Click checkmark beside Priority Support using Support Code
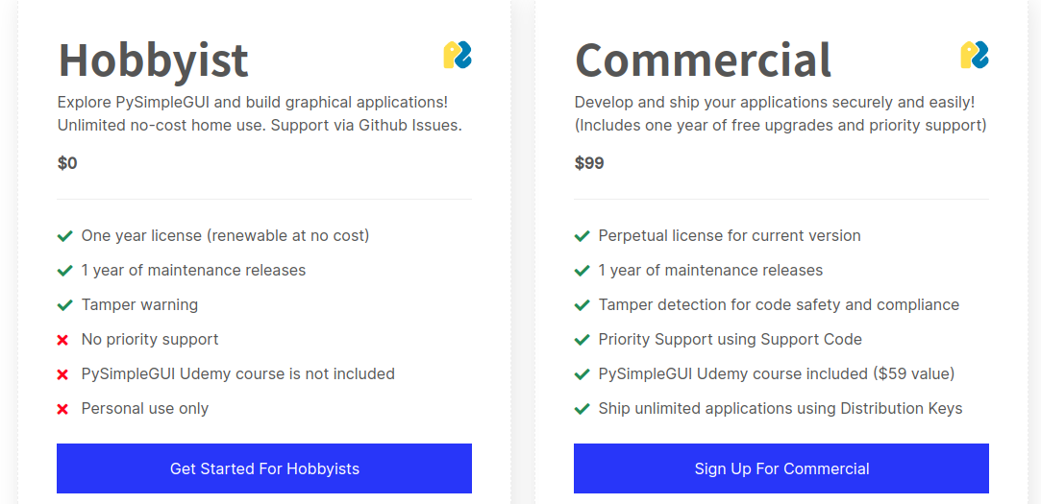1041x504 pixels. (x=582, y=340)
